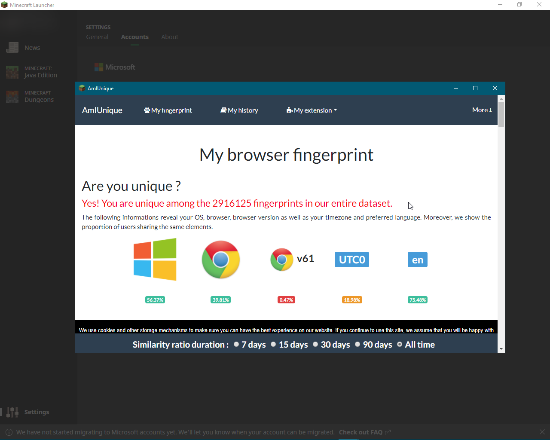Close the AmIUnique window

click(495, 88)
